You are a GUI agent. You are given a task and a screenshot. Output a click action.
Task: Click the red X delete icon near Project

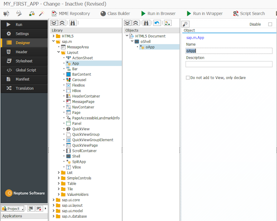tap(39, 209)
